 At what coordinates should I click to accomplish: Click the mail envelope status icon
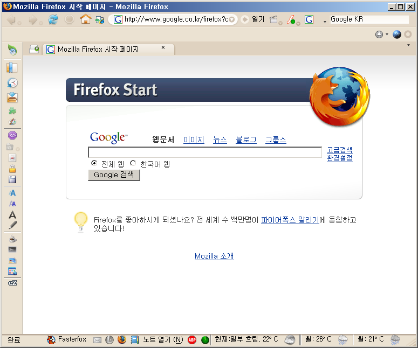point(97,340)
